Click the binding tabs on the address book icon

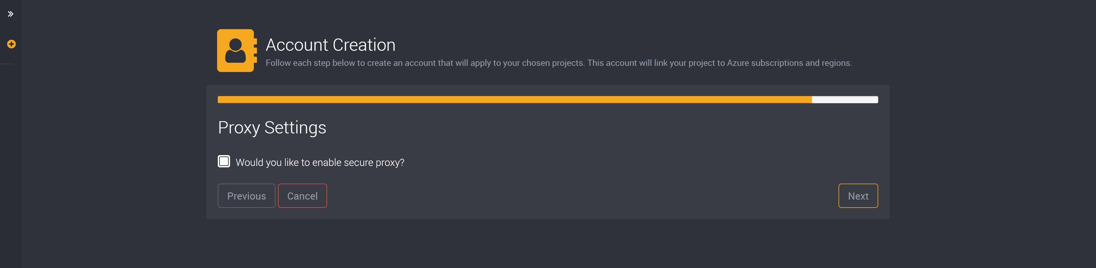(x=255, y=50)
